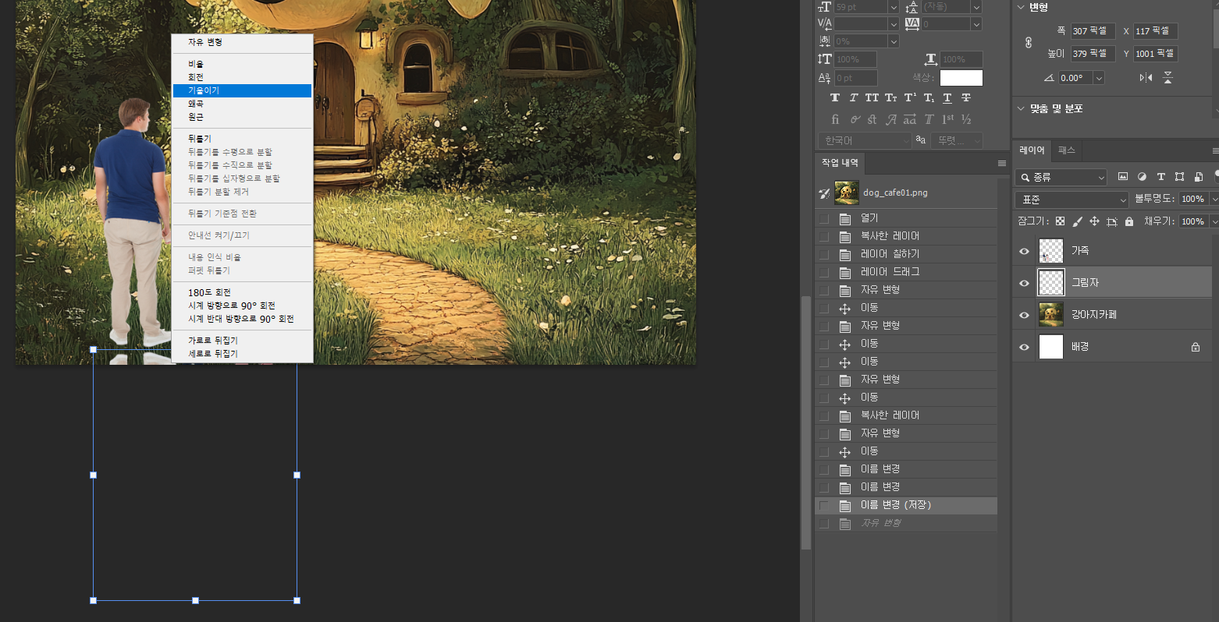This screenshot has height=622, width=1219.
Task: Click the flip horizontal icon in the transform properties
Action: pyautogui.click(x=1146, y=77)
